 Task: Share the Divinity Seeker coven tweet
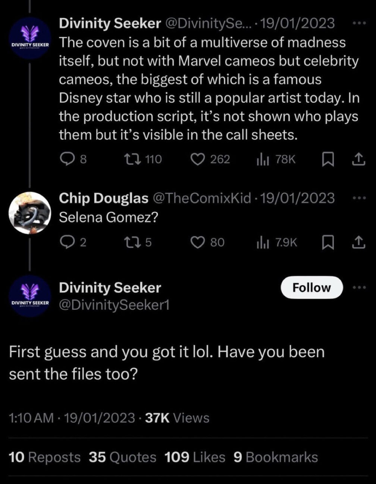tap(358, 159)
